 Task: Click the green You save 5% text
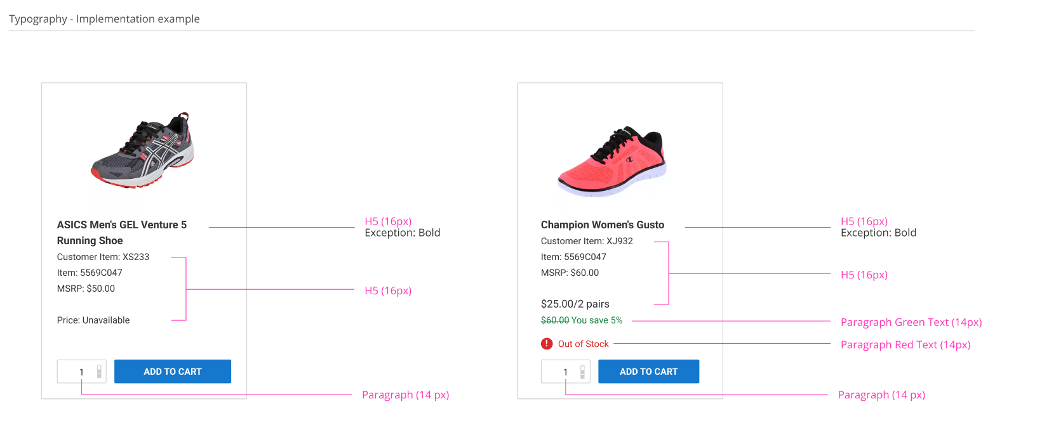597,320
